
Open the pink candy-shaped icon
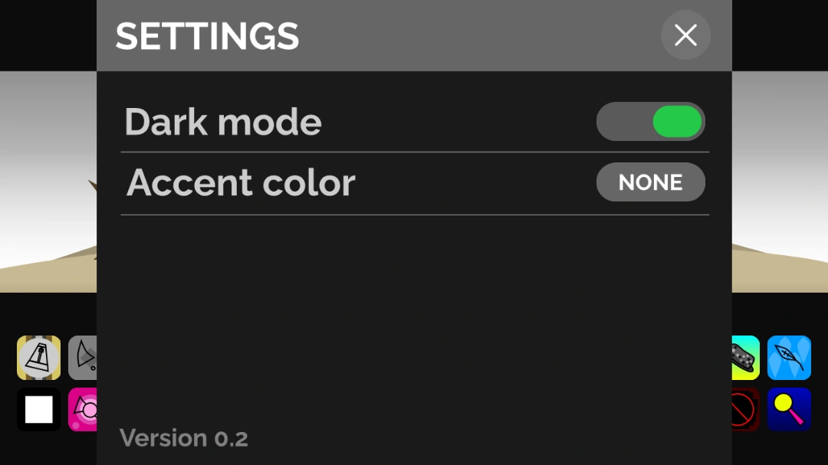(83, 410)
